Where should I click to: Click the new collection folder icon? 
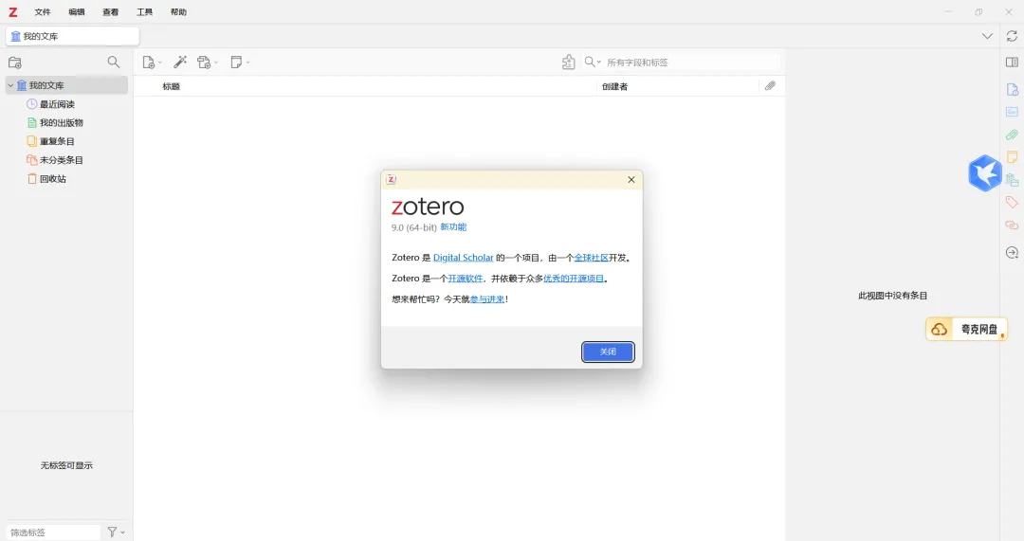coord(15,63)
